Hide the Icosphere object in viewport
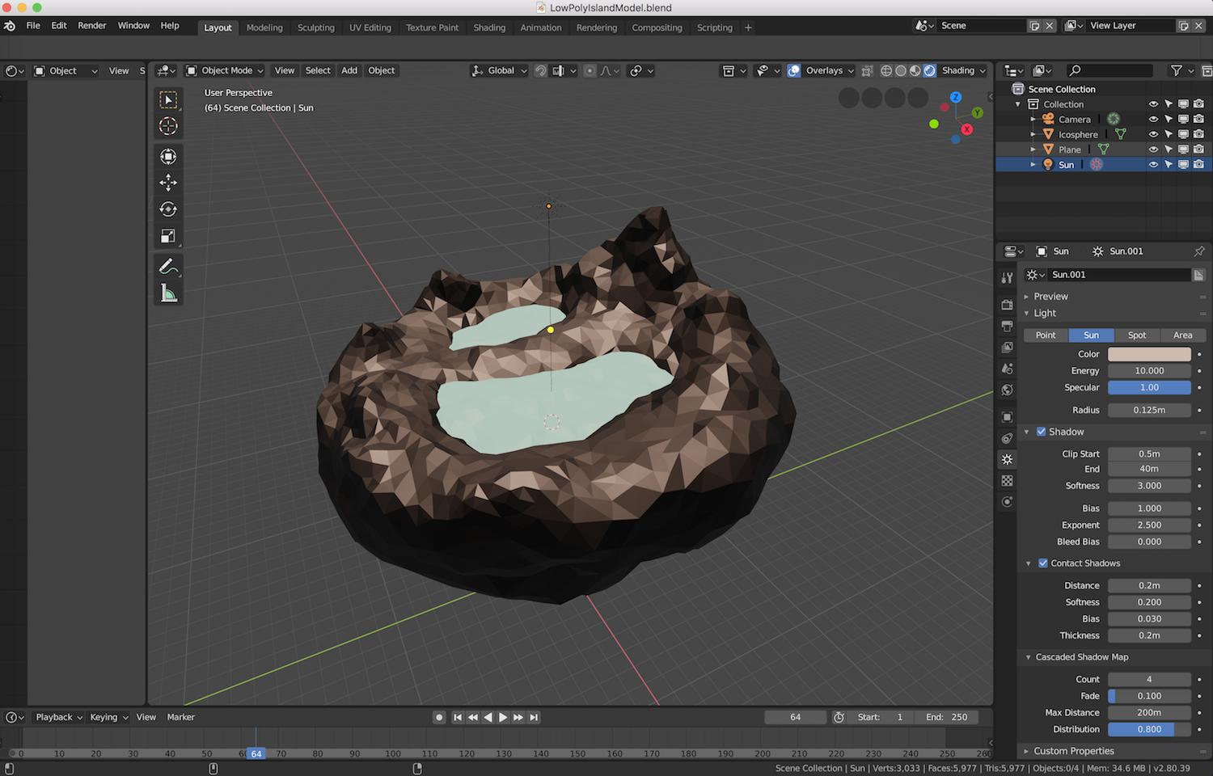The image size is (1213, 776). pos(1153,134)
